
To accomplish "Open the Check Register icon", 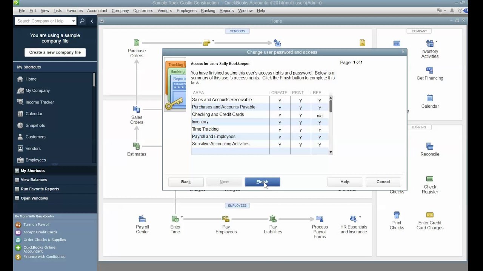I will [x=430, y=179].
